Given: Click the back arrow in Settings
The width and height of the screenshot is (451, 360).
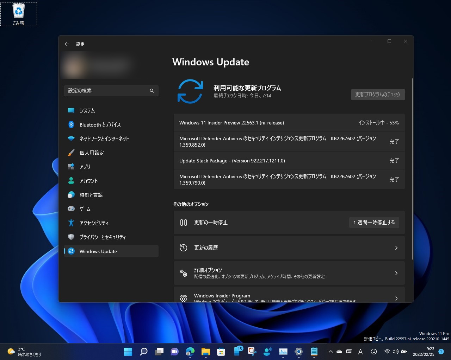Looking at the screenshot, I should (x=67, y=44).
